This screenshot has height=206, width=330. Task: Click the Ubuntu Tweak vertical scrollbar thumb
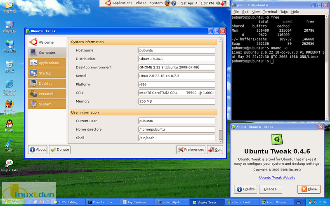click(221, 85)
